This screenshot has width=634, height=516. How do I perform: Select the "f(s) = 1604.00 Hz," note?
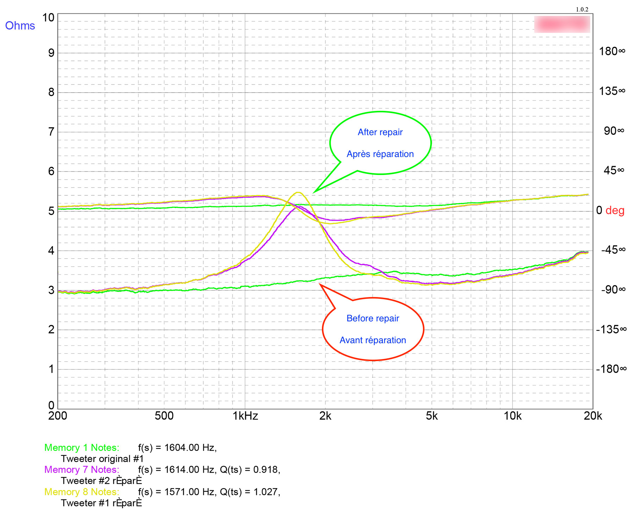pos(178,448)
